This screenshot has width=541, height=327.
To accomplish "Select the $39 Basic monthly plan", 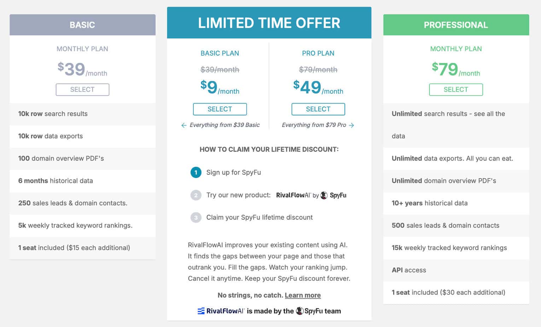I will [82, 90].
